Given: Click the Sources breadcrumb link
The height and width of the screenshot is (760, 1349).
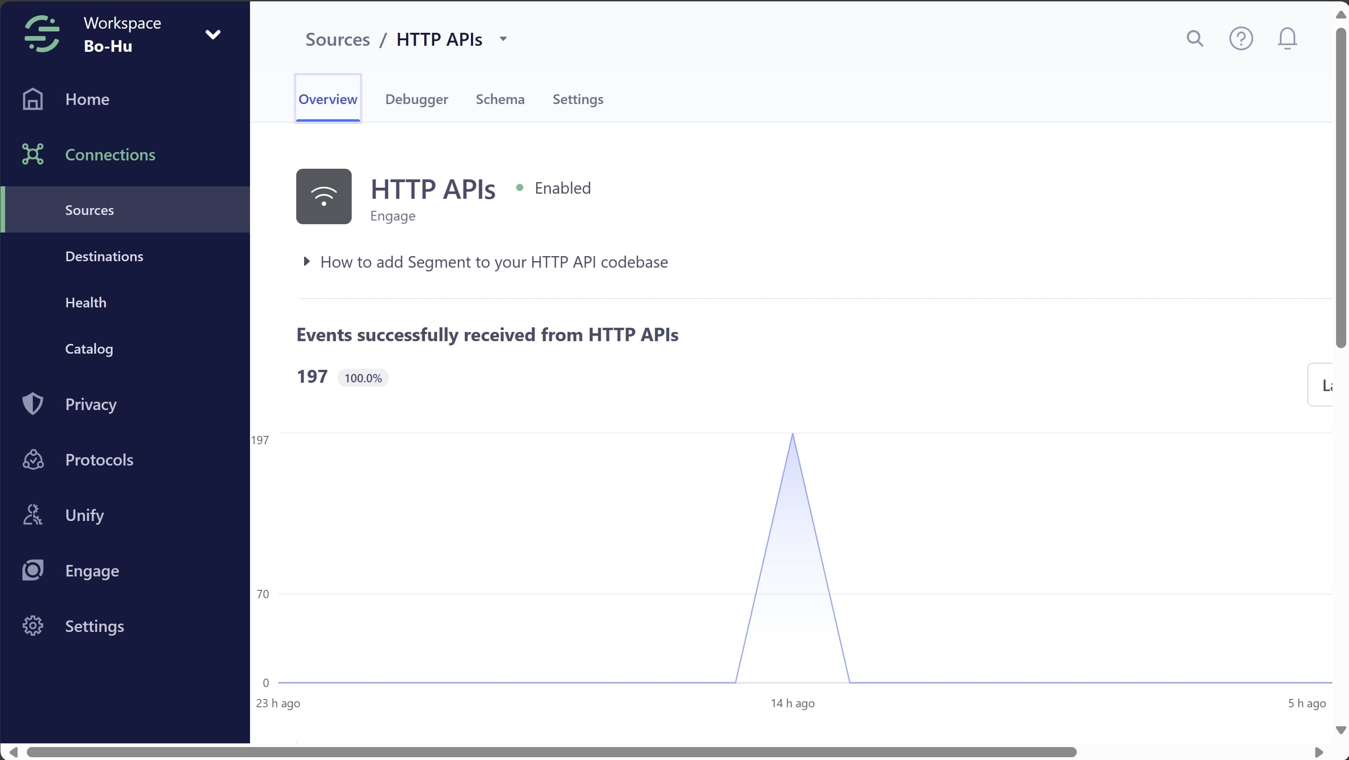Looking at the screenshot, I should (x=337, y=39).
